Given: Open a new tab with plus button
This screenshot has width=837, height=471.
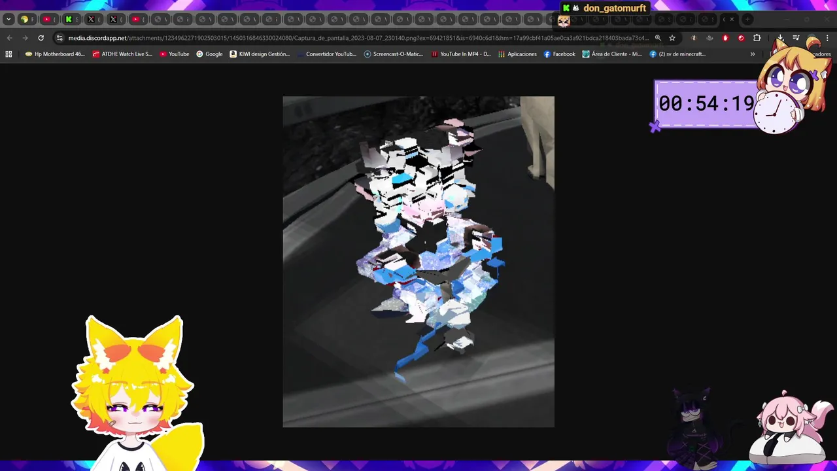Looking at the screenshot, I should pyautogui.click(x=747, y=20).
